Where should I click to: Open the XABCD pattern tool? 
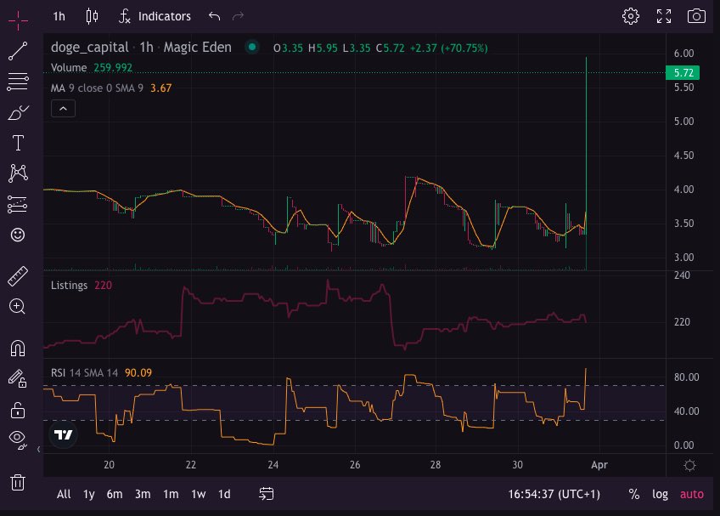coord(18,173)
